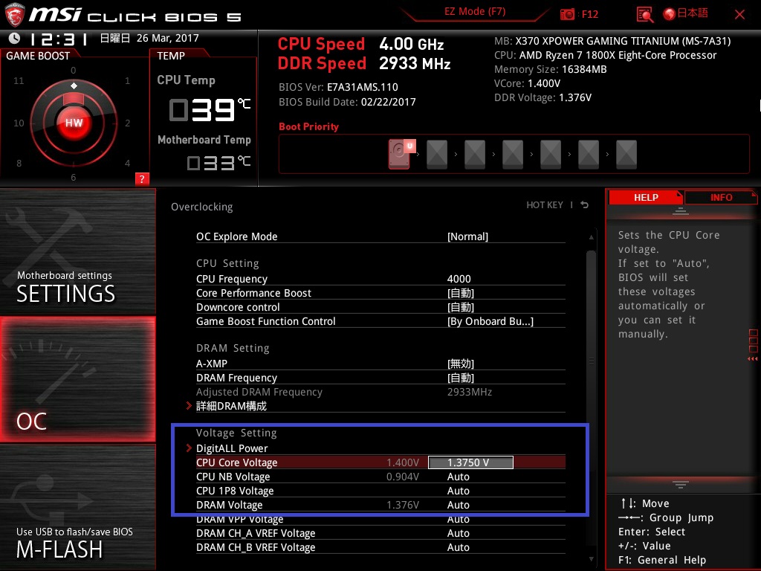Click the Game Boost dial position 2
Screen dimensions: 761x571
tap(127, 123)
